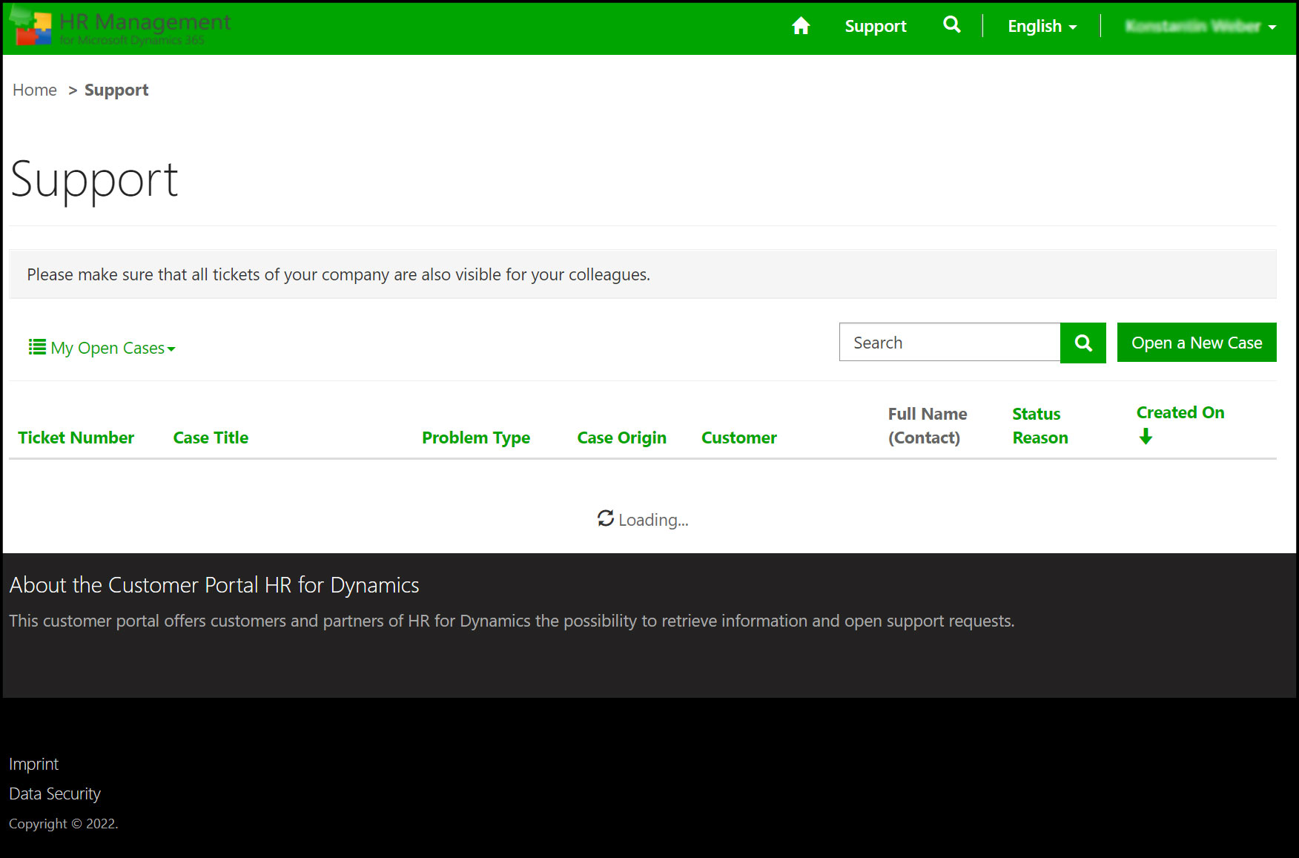Click into the Search input field

949,343
